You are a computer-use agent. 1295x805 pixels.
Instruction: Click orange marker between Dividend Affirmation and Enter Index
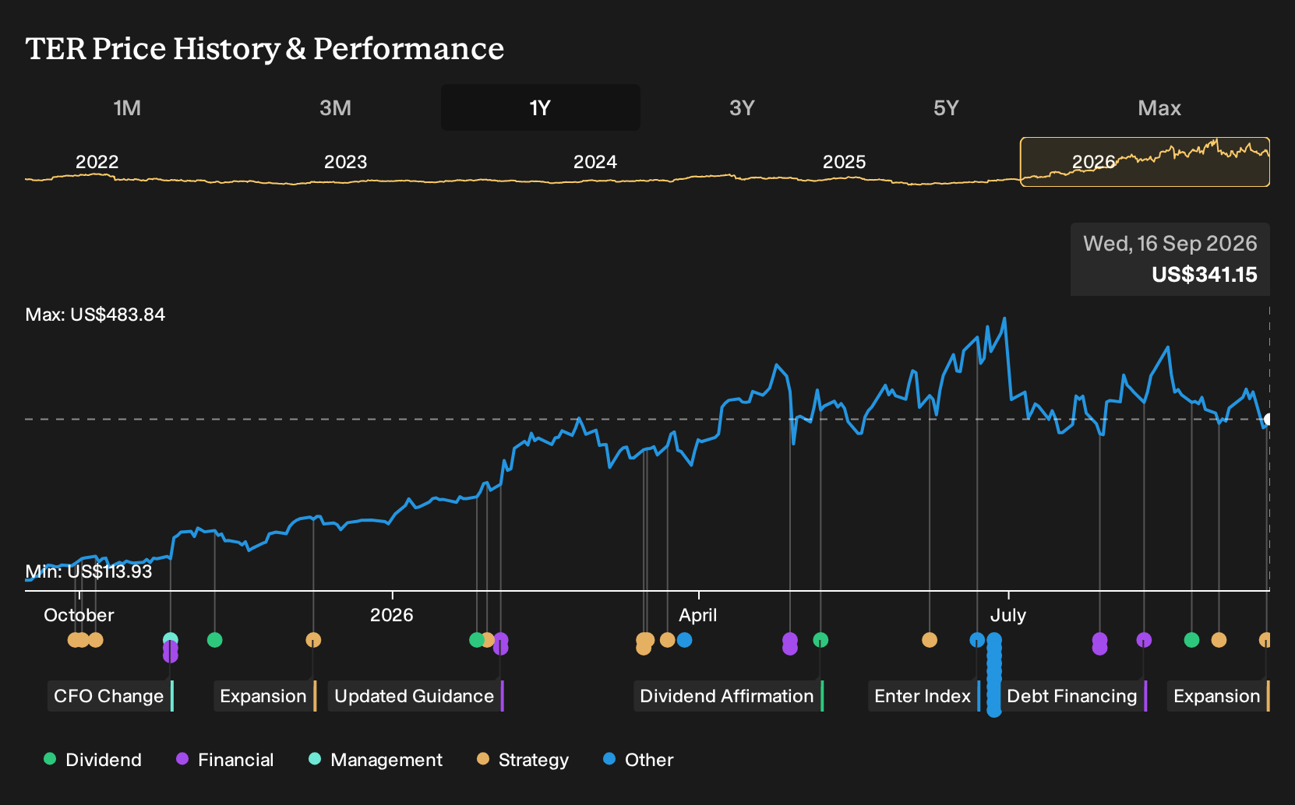point(930,640)
